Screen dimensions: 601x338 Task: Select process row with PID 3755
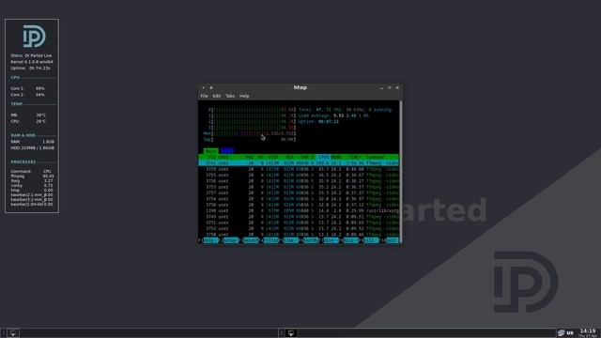coord(299,176)
